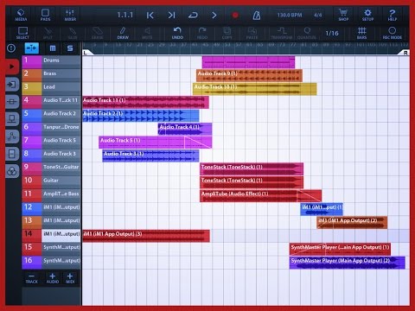This screenshot has height=311, width=415.
Task: Toggle the metronome click
Action: click(x=257, y=15)
